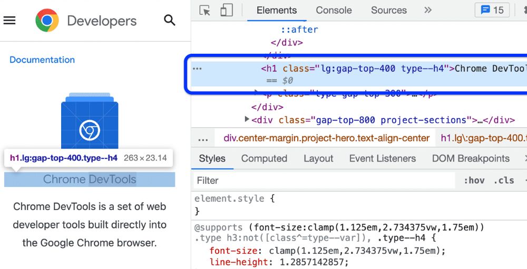The image size is (527, 269).
Task: Switch to the Console tab
Action: click(334, 11)
